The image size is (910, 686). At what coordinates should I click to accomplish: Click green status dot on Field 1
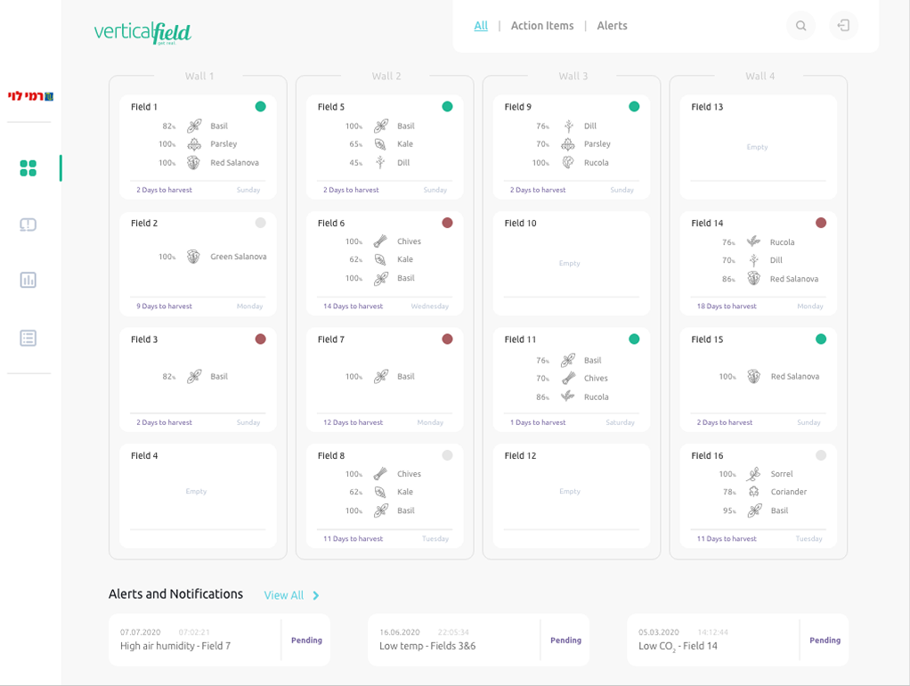point(261,106)
